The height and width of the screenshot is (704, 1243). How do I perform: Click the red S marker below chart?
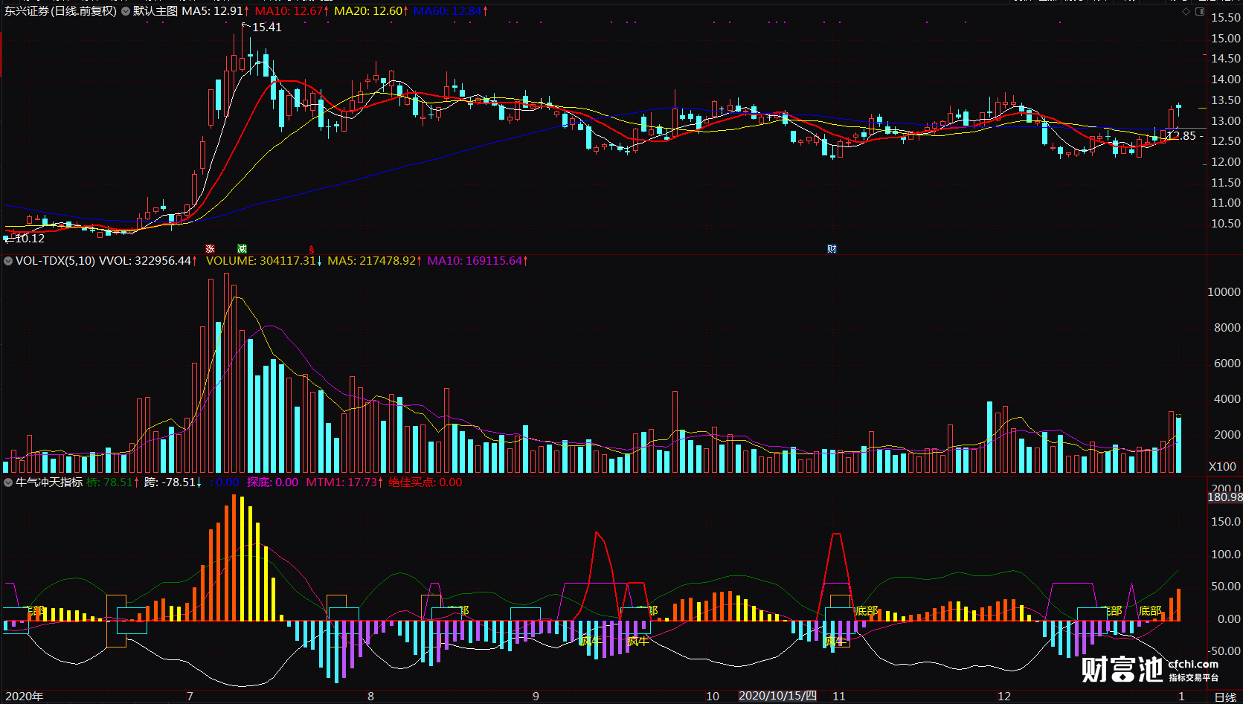pos(312,249)
